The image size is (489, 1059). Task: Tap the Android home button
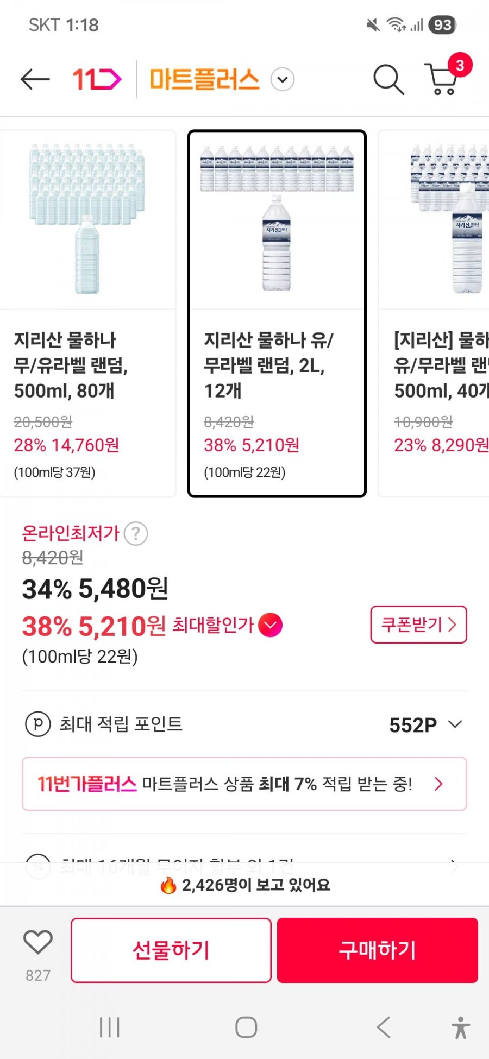tap(246, 1027)
